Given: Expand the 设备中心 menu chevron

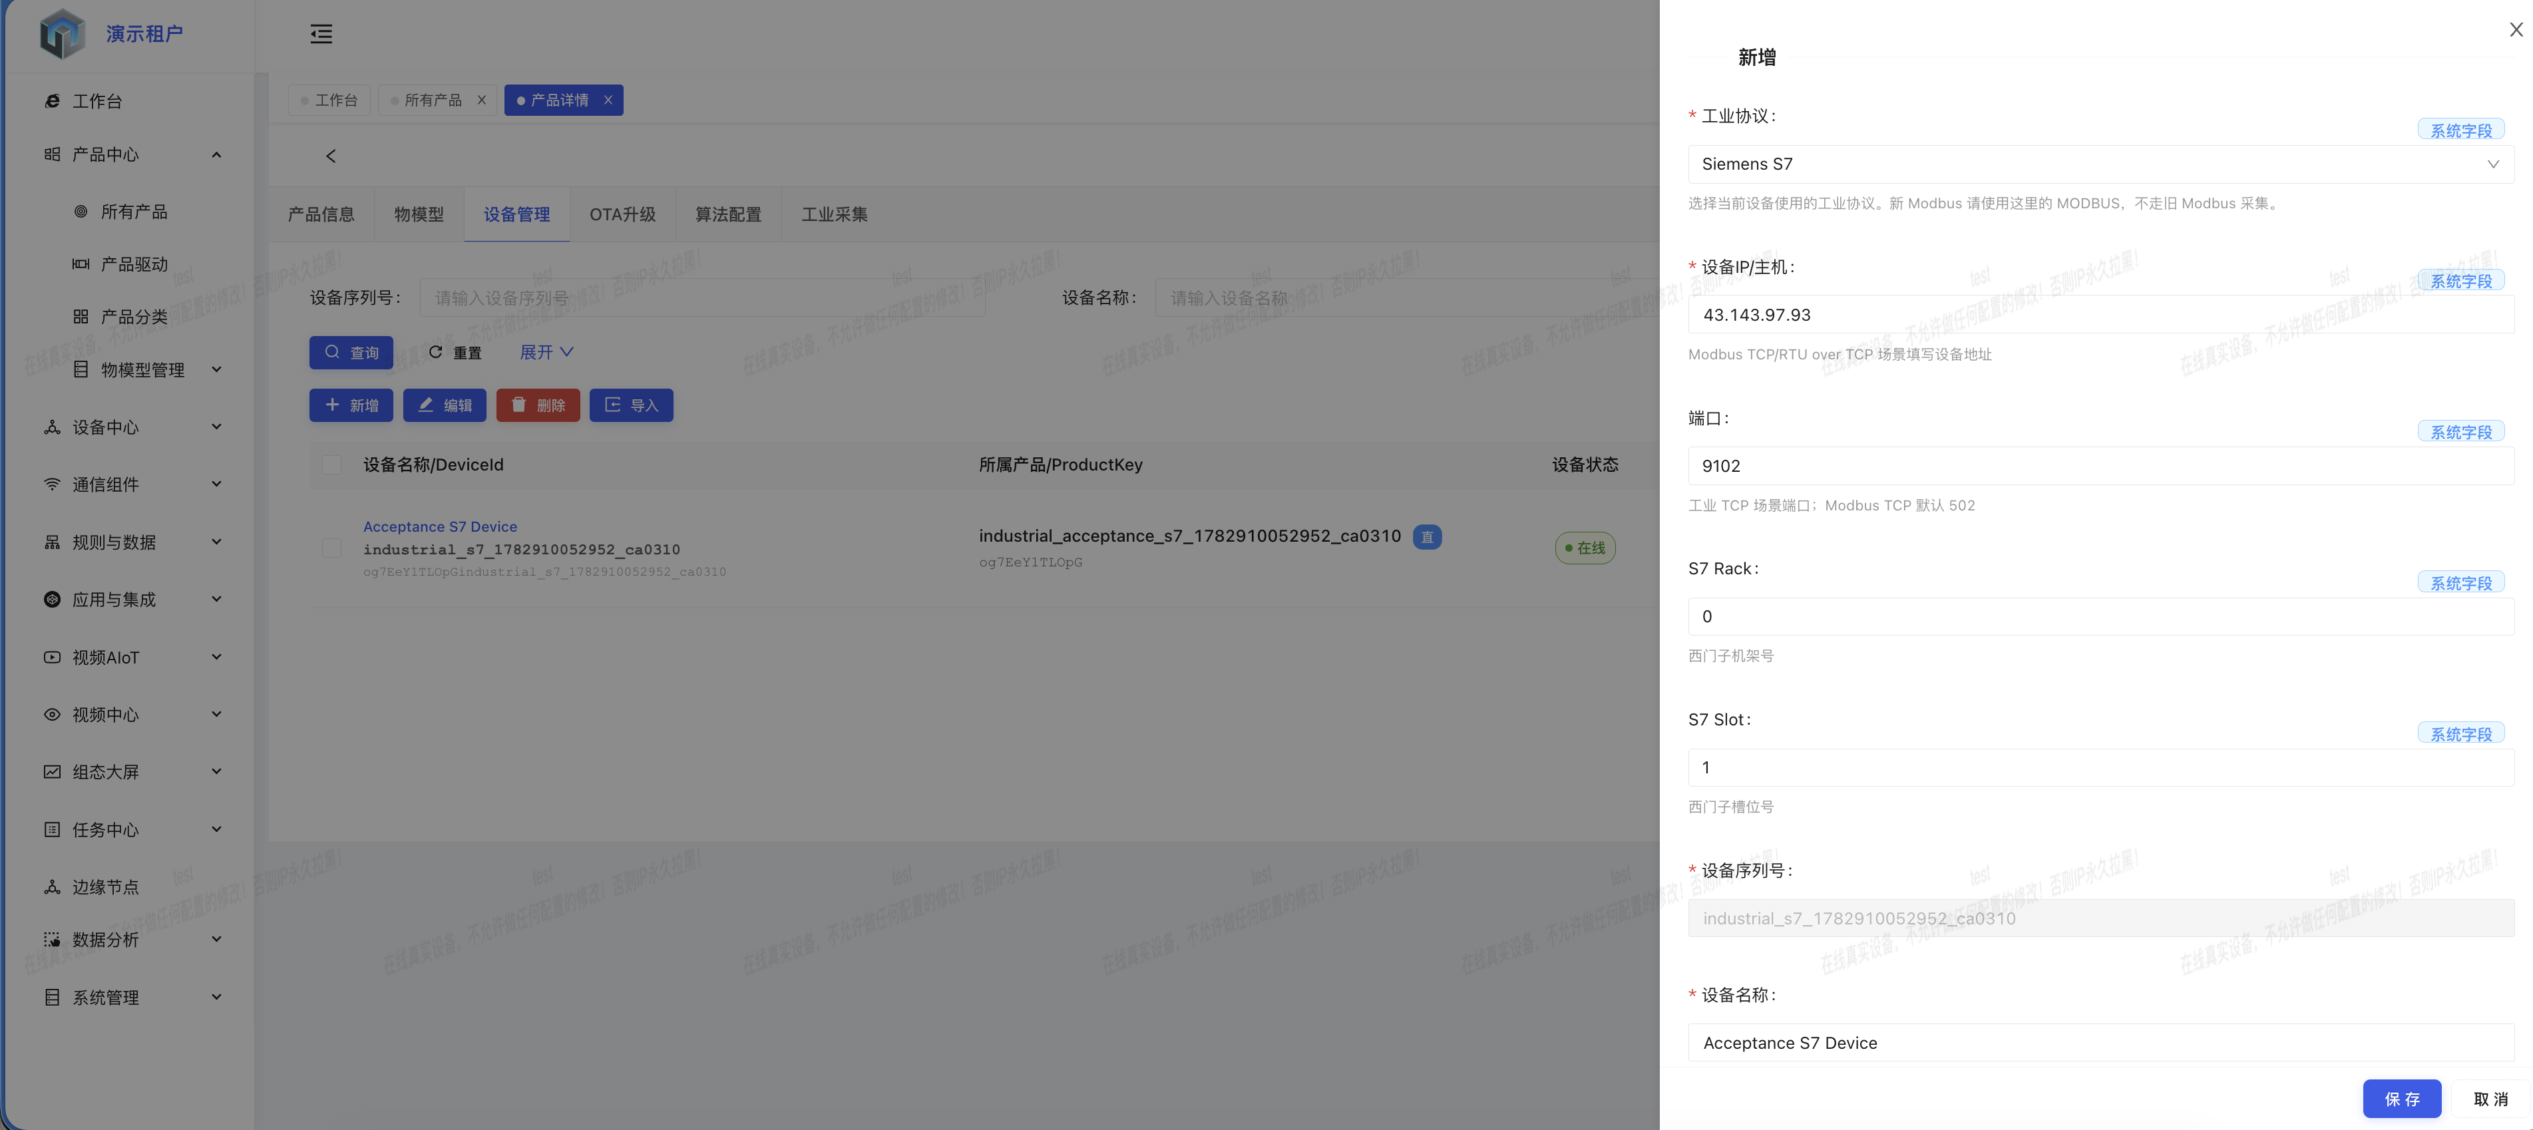Looking at the screenshot, I should point(216,427).
